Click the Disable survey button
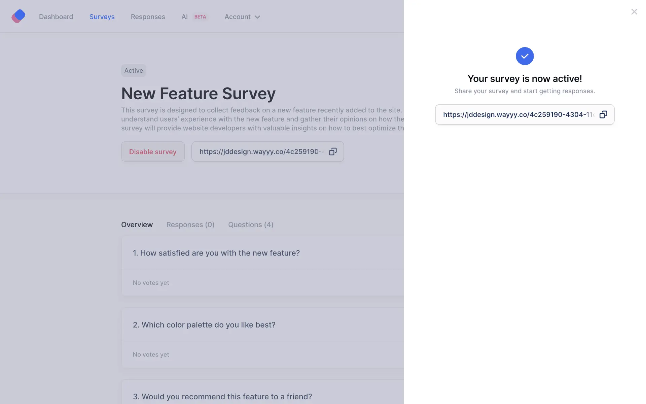This screenshot has height=404, width=646. (153, 151)
